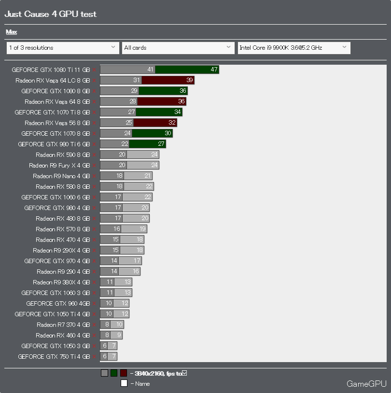Remove GEFORCE GTX 1070 Ti 8 GB row
This screenshot has width=391, height=393.
[95, 112]
